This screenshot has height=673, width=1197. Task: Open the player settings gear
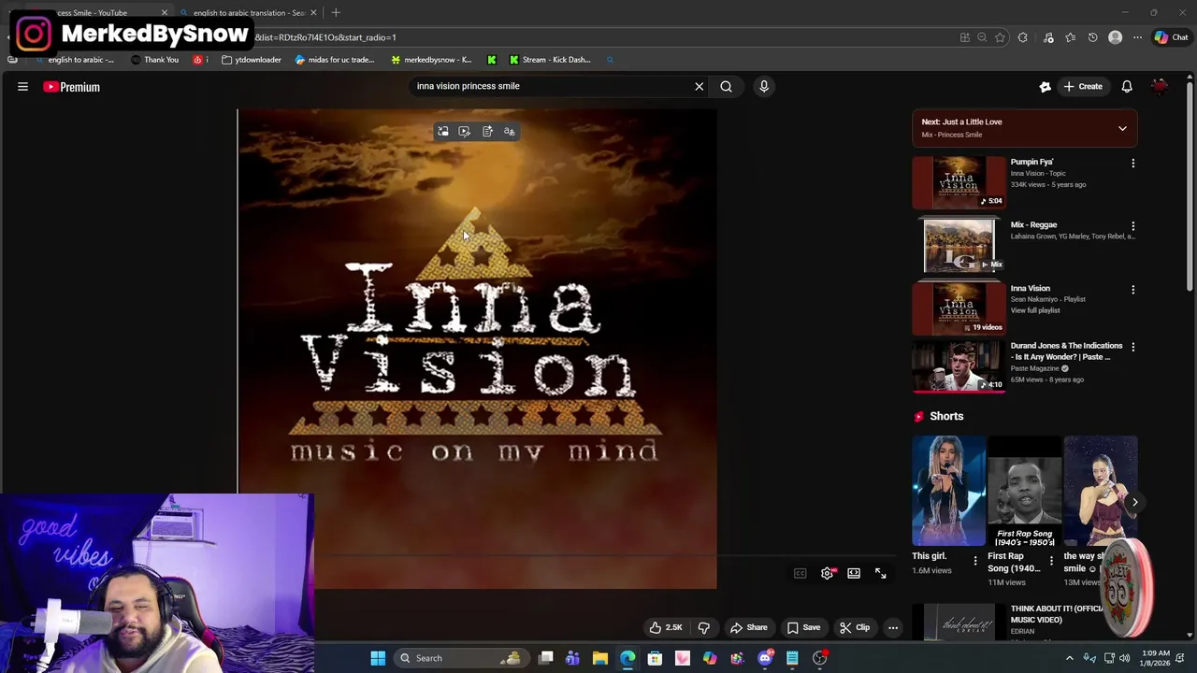point(828,573)
